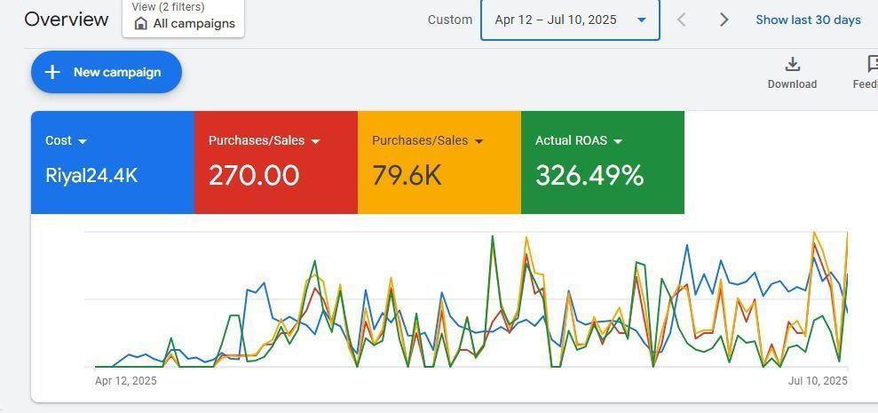Click the Overview page heading
The width and height of the screenshot is (878, 413).
[x=67, y=20]
